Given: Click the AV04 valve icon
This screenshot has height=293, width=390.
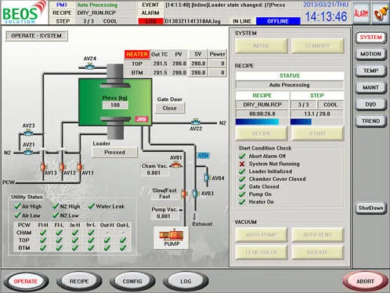Looking at the screenshot, I should click(x=207, y=178).
